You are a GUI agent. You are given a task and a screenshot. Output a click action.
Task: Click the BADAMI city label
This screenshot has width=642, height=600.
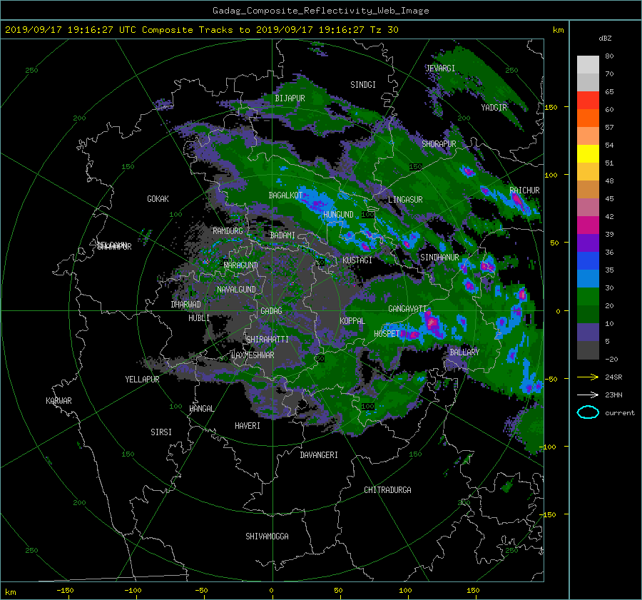pyautogui.click(x=282, y=235)
